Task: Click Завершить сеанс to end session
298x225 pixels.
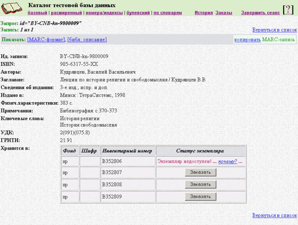Action: pyautogui.click(x=259, y=13)
